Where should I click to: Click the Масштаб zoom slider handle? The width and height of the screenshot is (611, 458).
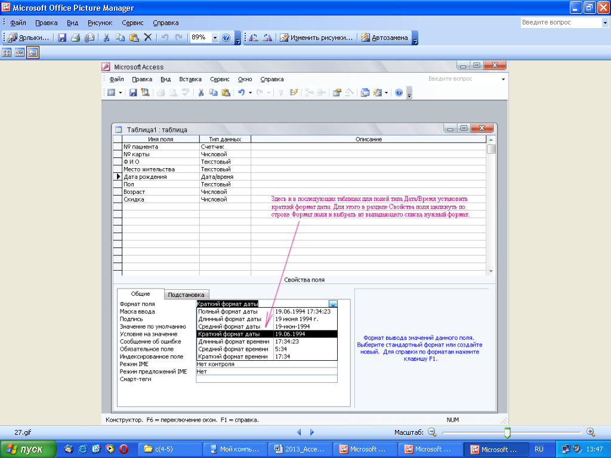pos(507,432)
